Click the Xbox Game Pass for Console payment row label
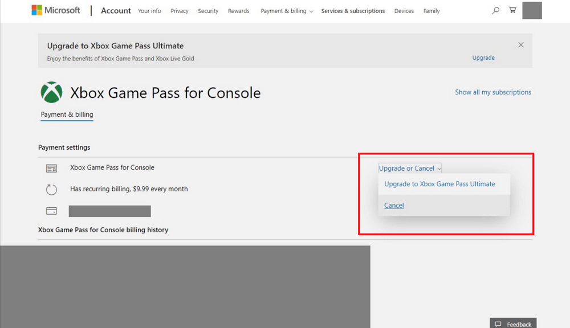This screenshot has width=570, height=328. pos(112,167)
